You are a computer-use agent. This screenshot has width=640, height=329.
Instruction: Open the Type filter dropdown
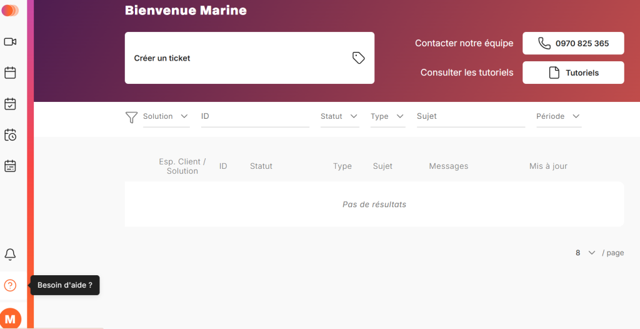click(x=387, y=116)
